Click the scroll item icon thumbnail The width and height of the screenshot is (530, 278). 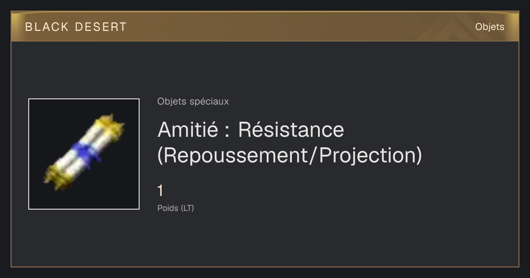click(x=84, y=154)
